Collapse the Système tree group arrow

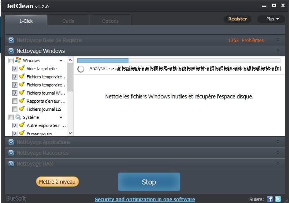[61, 117]
